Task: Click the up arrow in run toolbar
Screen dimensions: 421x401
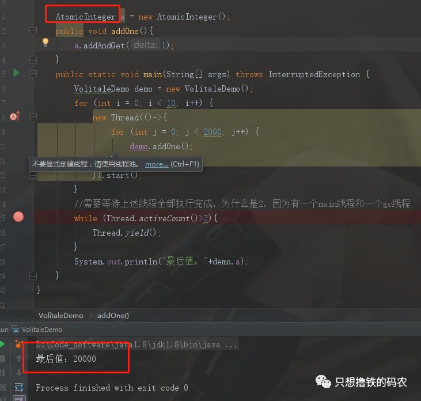Action: (19, 358)
